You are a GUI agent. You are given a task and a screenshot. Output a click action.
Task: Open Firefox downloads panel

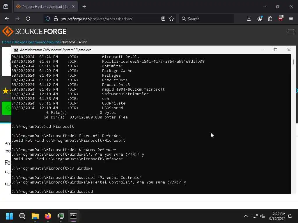click(249, 19)
